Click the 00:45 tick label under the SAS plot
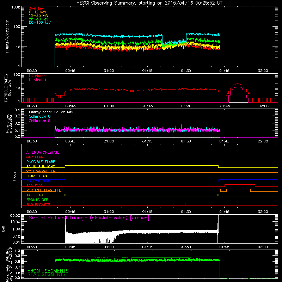Image resolution: width=282 pixels, height=282 pixels. pos(70,247)
